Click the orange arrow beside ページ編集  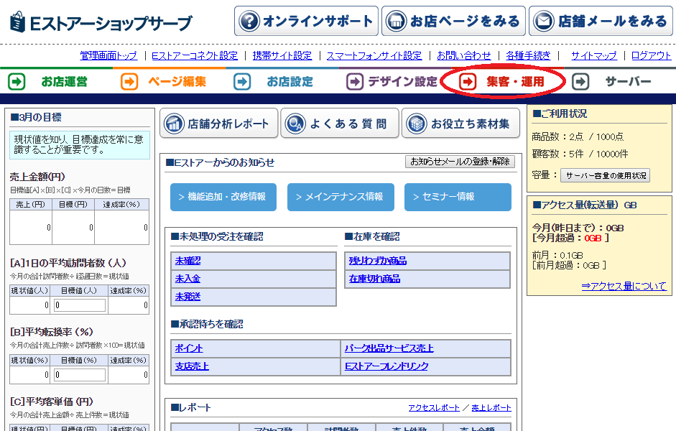coord(128,82)
